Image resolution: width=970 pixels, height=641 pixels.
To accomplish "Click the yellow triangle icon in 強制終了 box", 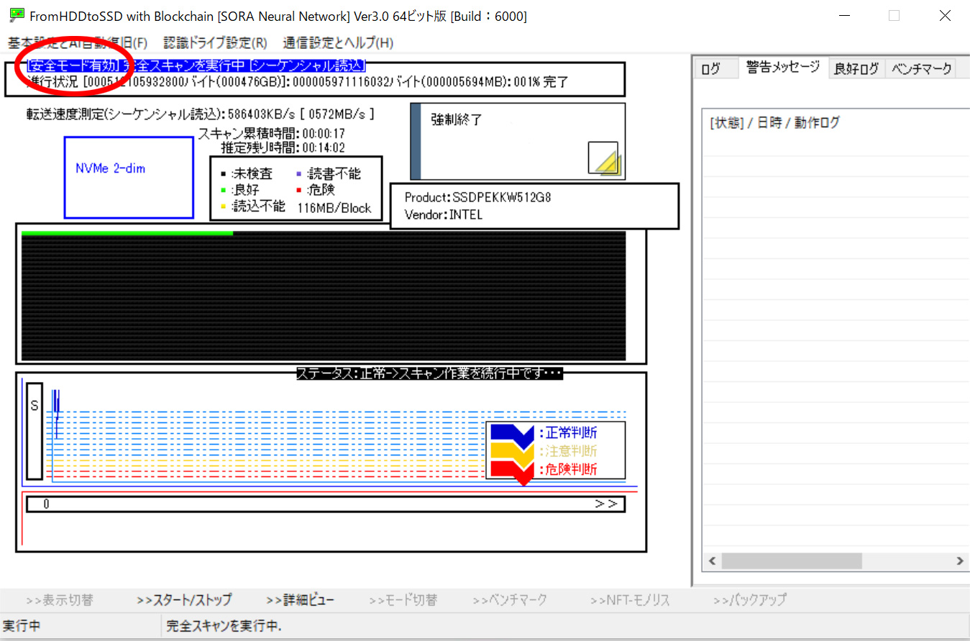I will click(603, 158).
